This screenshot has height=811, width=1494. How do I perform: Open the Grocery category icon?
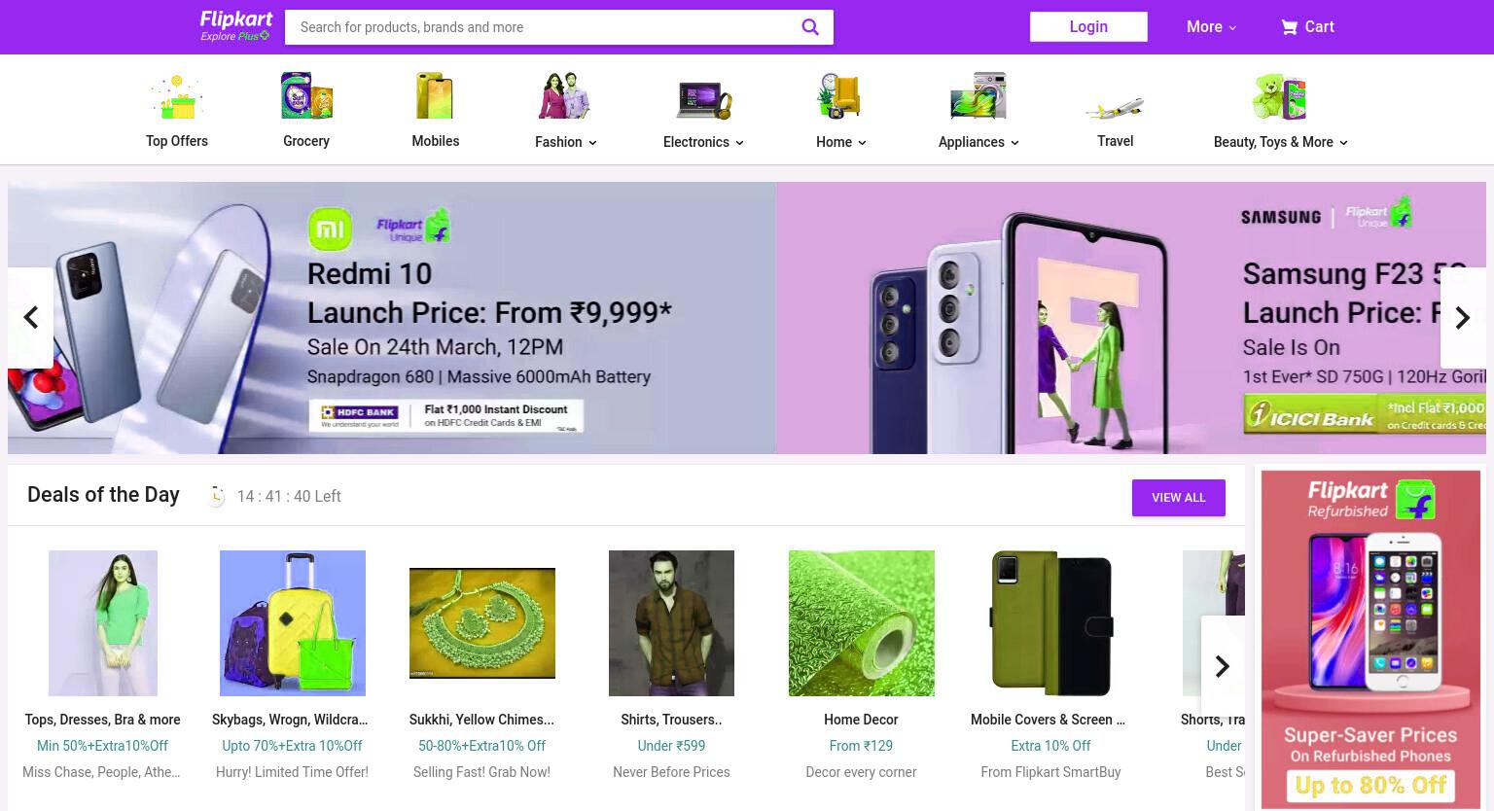point(306,96)
